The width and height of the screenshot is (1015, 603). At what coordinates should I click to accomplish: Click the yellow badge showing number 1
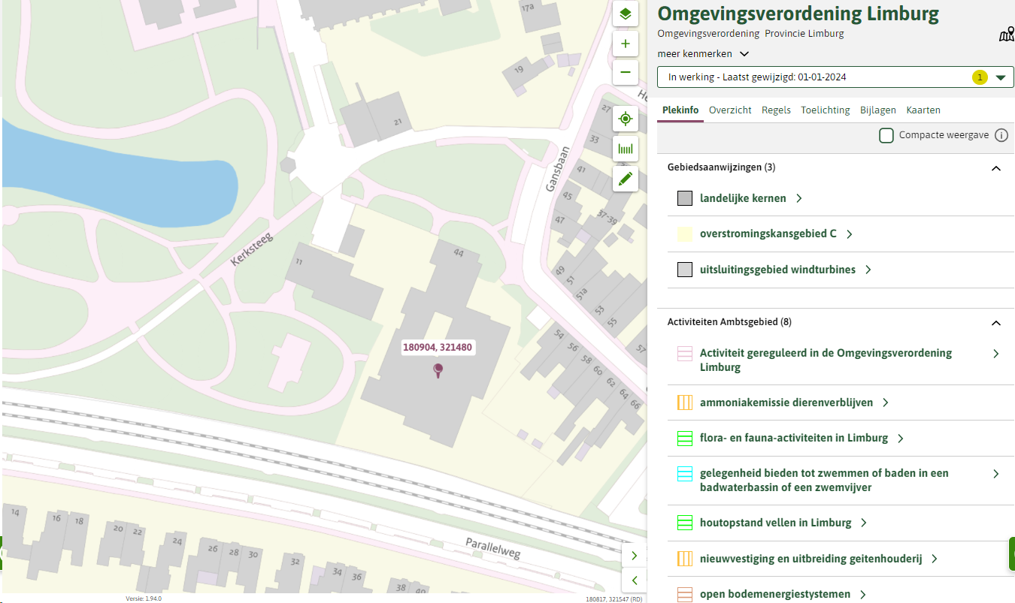[x=979, y=77]
